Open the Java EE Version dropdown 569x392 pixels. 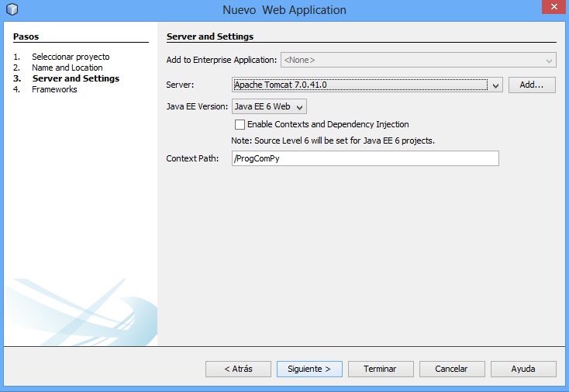point(269,107)
